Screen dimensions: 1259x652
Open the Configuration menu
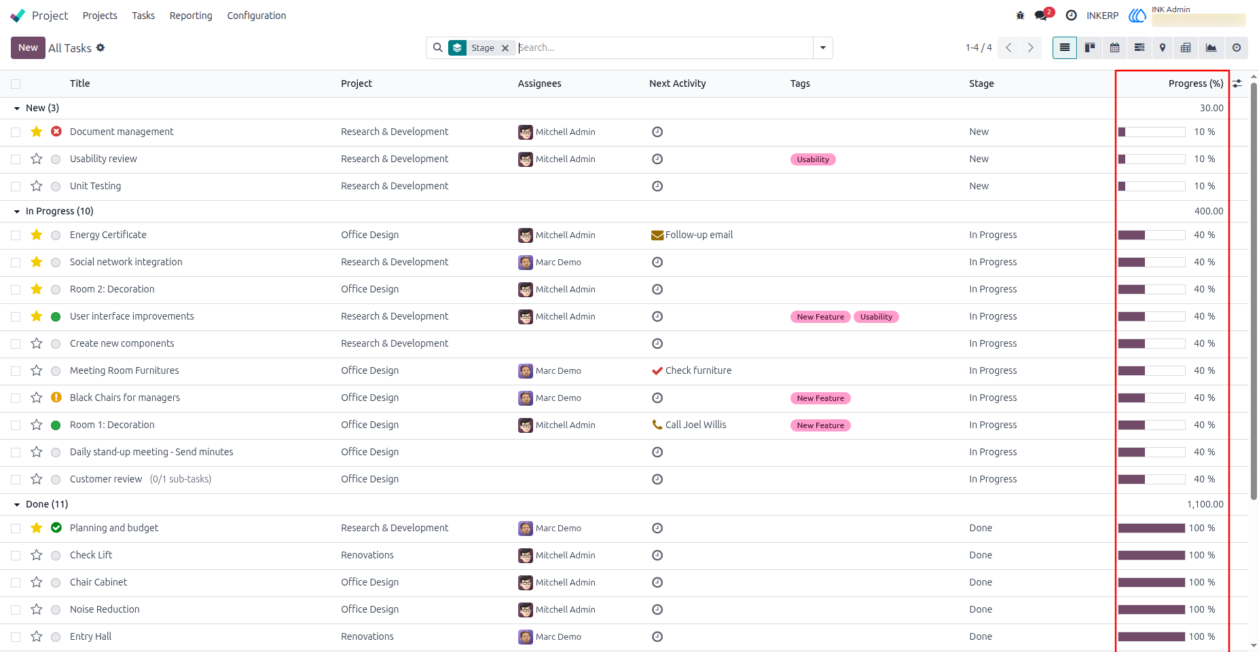pos(257,15)
